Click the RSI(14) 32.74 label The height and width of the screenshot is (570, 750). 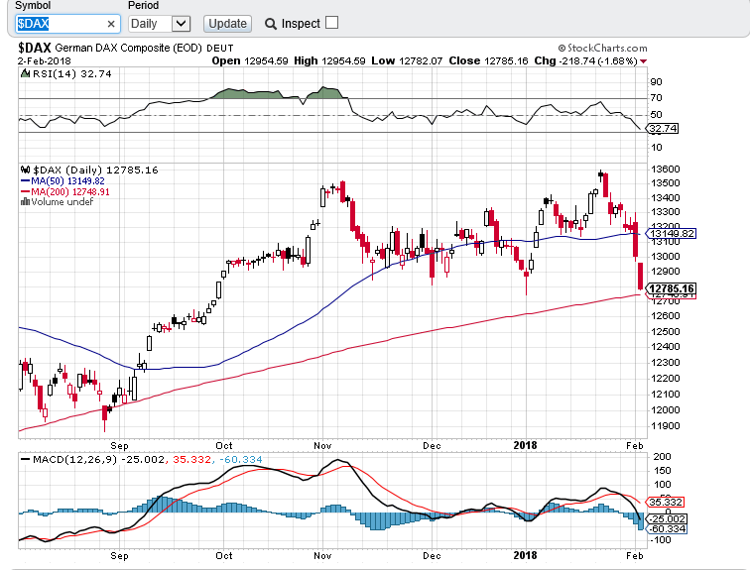tap(71, 73)
